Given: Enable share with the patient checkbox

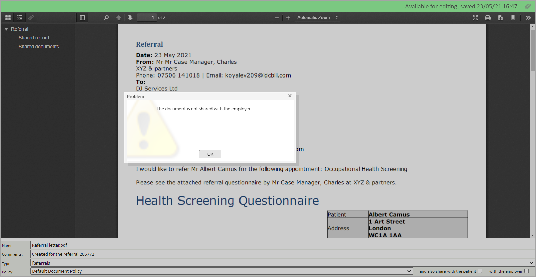Looking at the screenshot, I should [480, 271].
